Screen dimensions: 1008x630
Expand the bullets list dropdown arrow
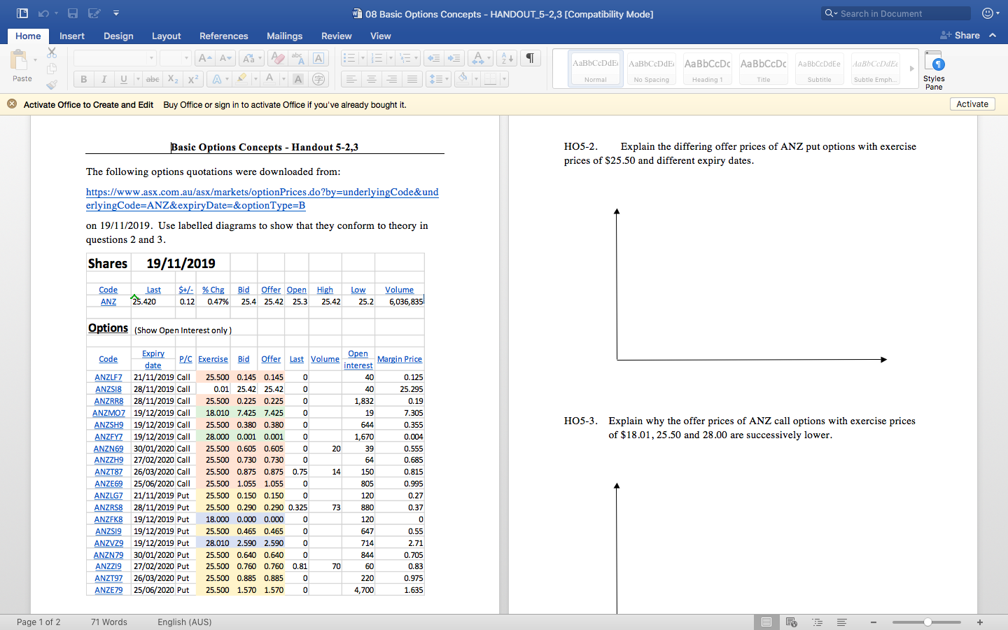[363, 58]
